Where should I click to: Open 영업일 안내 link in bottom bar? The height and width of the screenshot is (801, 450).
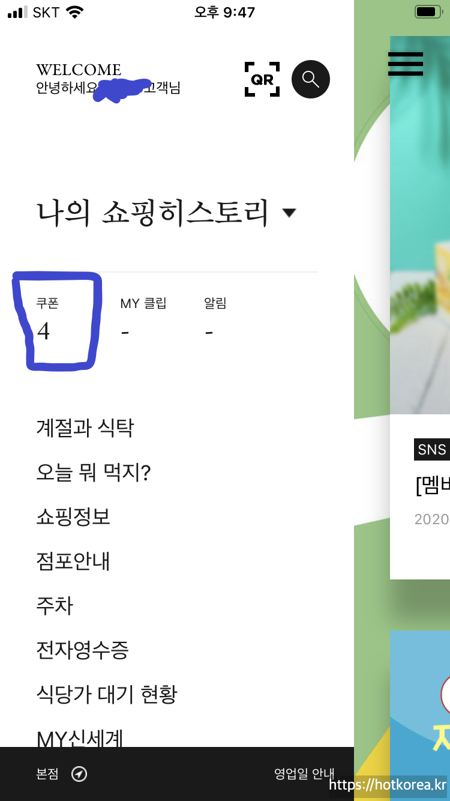pos(304,774)
